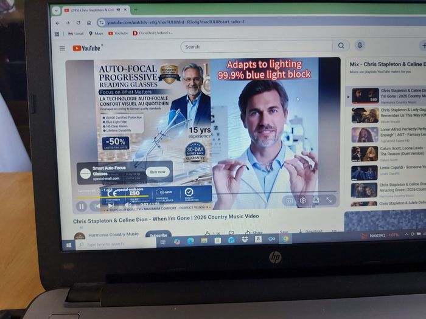This screenshot has height=319, width=426.
Task: Open the browser home page icon
Action: click(89, 23)
